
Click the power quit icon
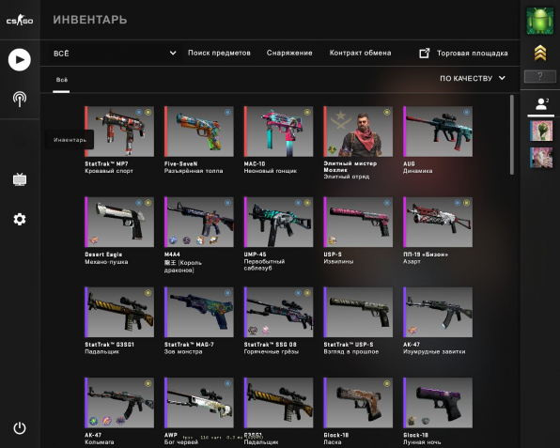pos(20,427)
